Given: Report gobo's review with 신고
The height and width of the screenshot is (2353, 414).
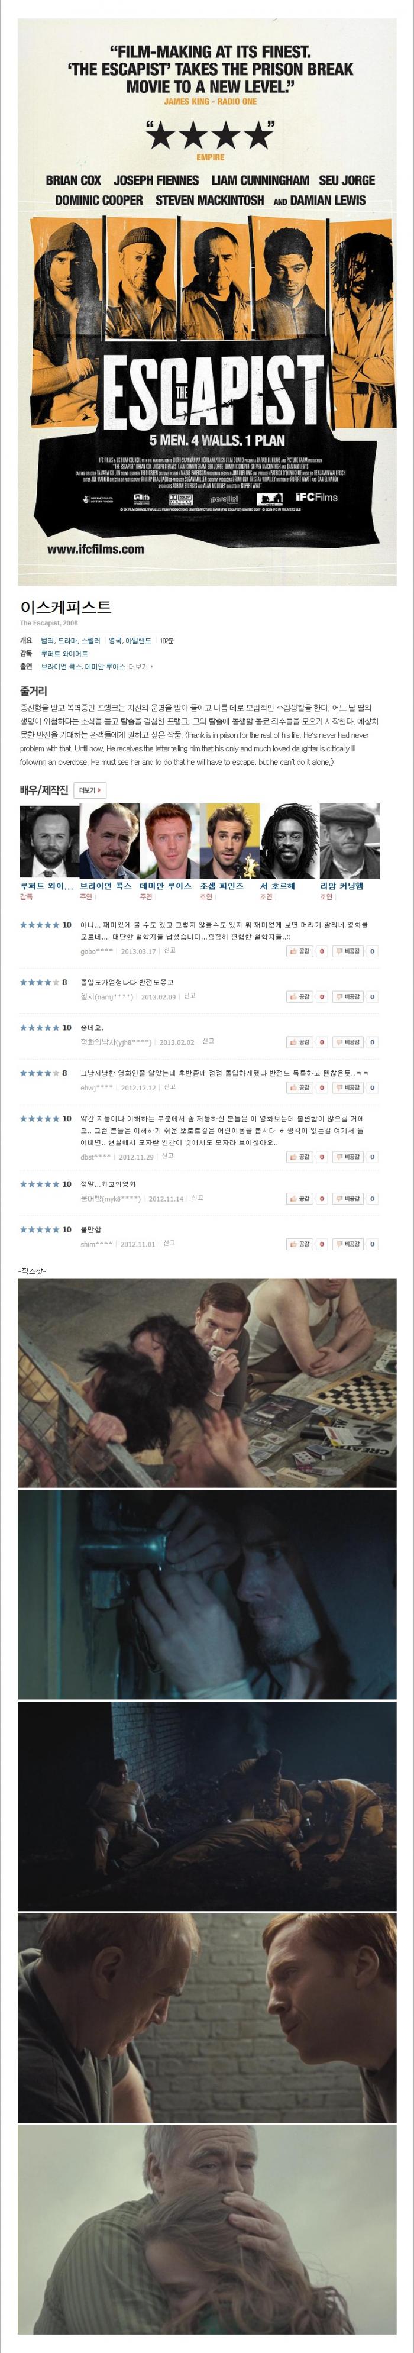Looking at the screenshot, I should [x=169, y=950].
